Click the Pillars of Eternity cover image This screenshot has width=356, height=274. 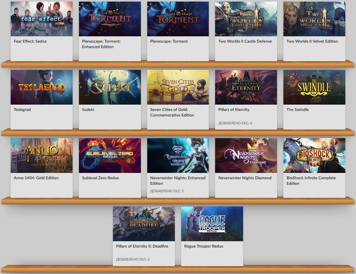246,87
